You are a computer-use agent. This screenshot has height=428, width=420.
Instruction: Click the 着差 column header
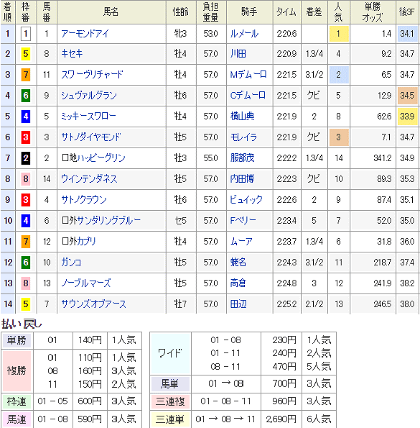tap(314, 12)
